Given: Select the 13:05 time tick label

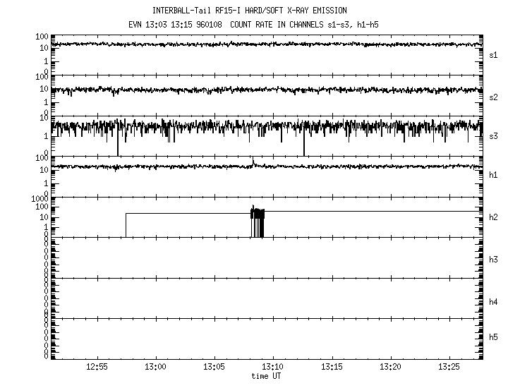Looking at the screenshot, I should coord(214,368).
